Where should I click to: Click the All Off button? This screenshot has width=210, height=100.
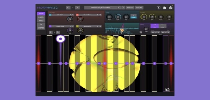click(139, 8)
